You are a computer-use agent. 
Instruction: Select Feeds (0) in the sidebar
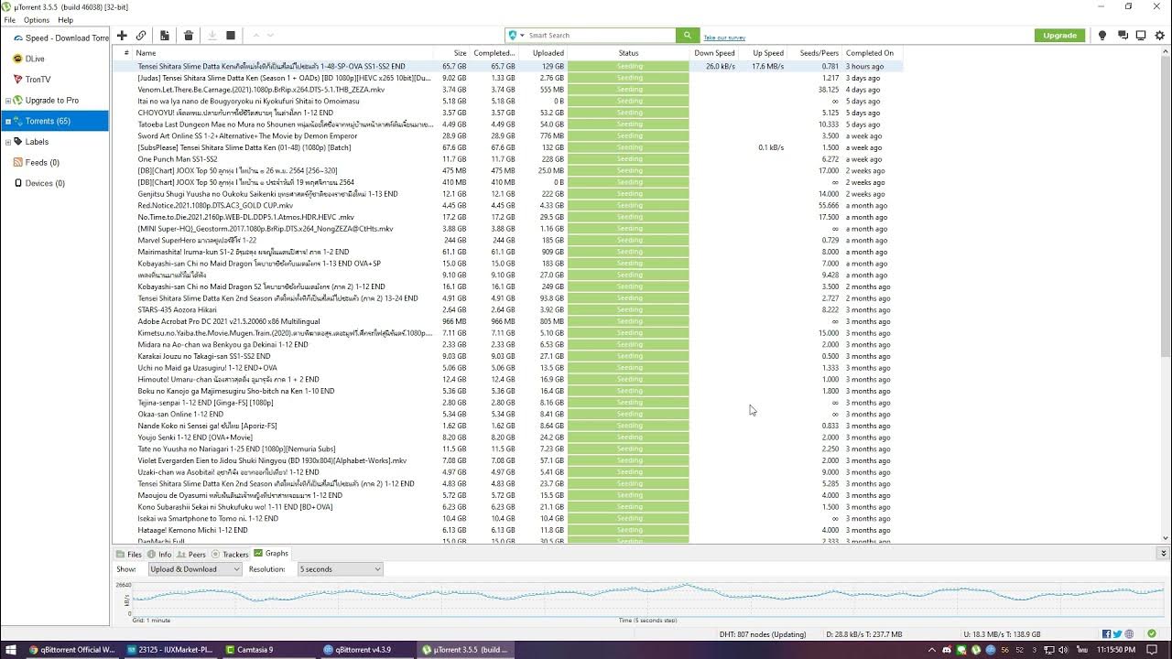point(42,163)
